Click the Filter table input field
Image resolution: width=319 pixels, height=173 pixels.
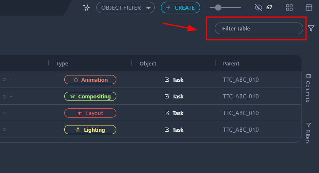[x=259, y=28]
